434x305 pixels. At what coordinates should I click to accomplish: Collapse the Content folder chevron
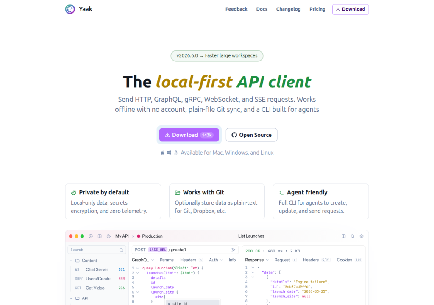pyautogui.click(x=71, y=261)
